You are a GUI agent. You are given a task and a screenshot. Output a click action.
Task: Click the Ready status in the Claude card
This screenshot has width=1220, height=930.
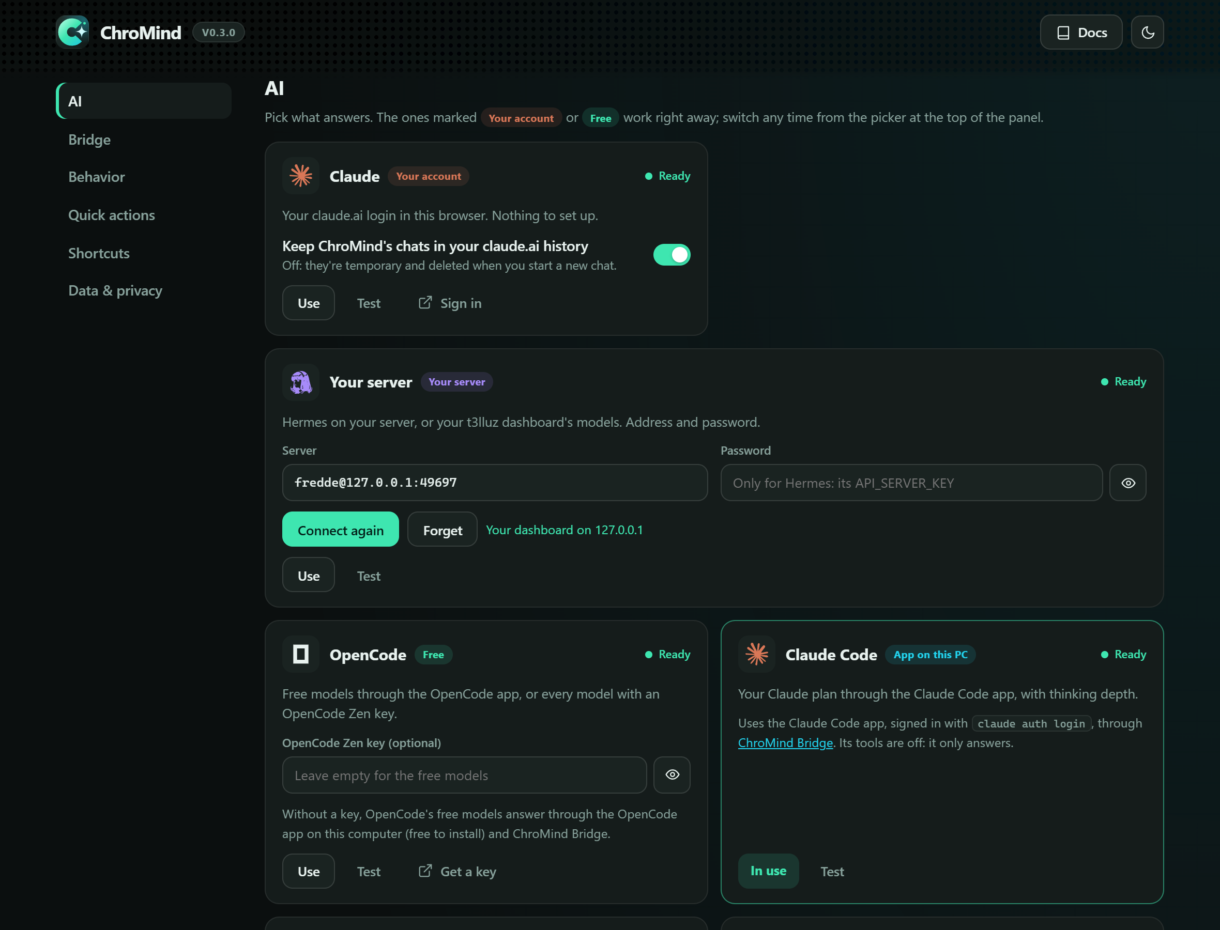667,176
